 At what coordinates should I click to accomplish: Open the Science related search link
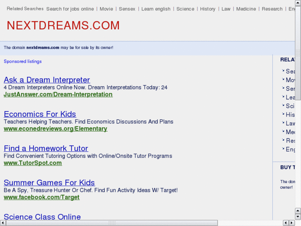pyautogui.click(x=185, y=9)
